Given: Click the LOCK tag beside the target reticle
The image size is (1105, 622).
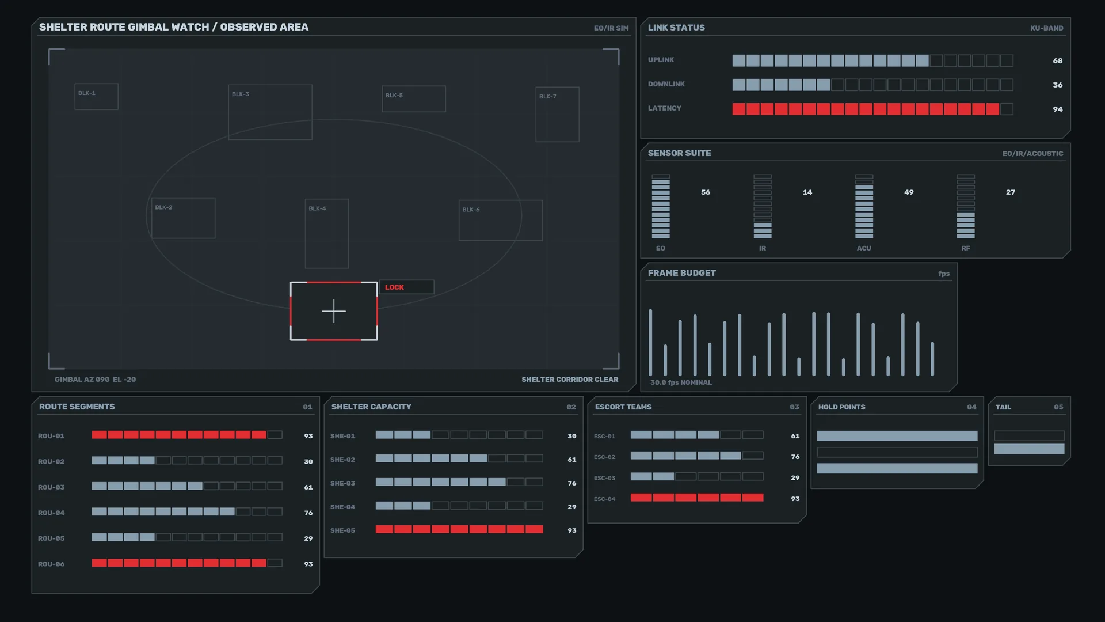Looking at the screenshot, I should 406,287.
